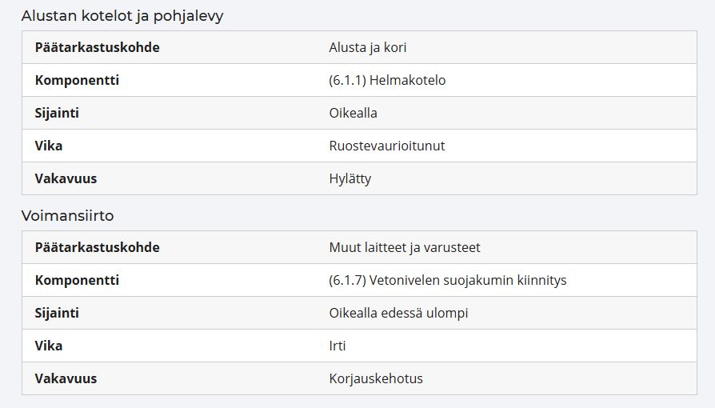
Task: Click first table's 'Vakavuus' label
Action: pos(66,179)
